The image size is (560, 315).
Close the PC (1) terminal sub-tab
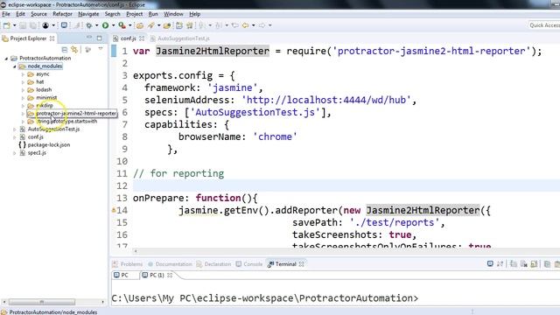[x=170, y=275]
